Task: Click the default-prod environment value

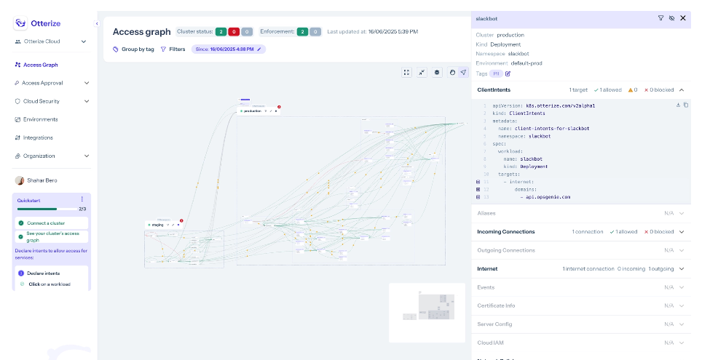Action: coord(526,63)
